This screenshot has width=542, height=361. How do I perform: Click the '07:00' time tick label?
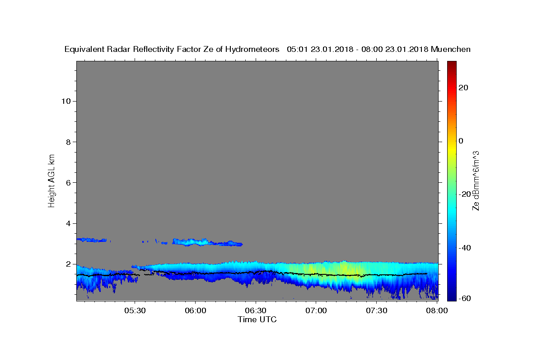[x=316, y=311]
